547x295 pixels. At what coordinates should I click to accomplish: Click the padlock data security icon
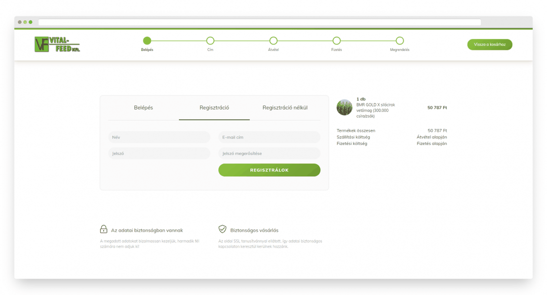click(104, 229)
